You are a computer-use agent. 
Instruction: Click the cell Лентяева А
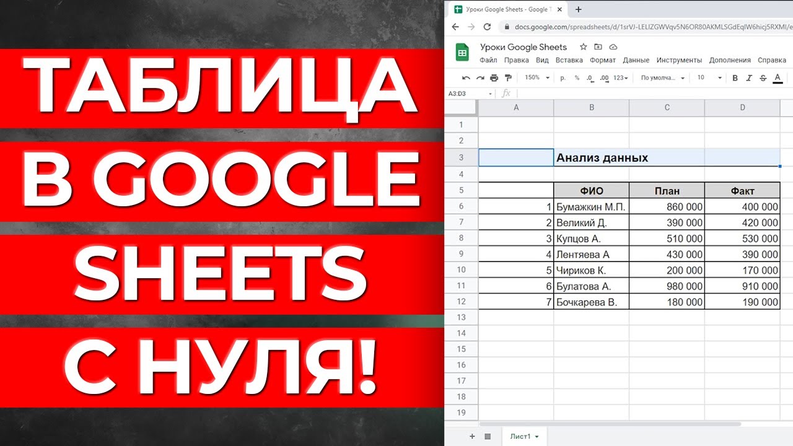[x=592, y=255]
